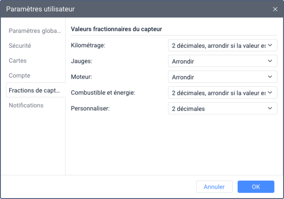Click the Personnaliser dropdown chevron arrow

270,108
